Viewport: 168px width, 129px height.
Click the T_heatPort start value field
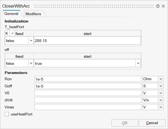(87, 41)
